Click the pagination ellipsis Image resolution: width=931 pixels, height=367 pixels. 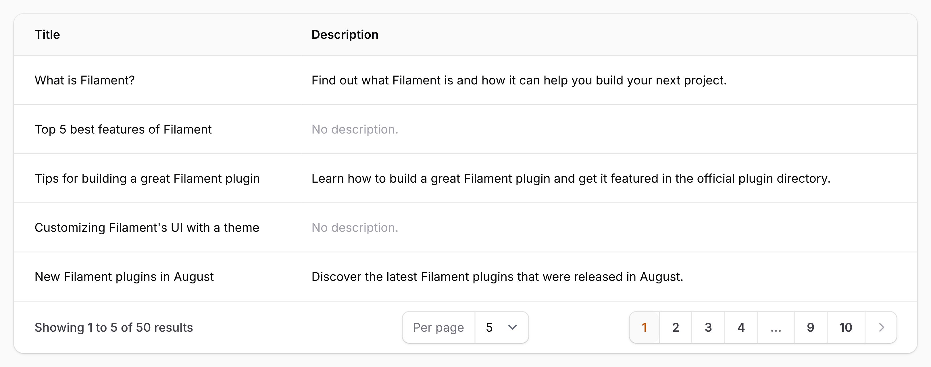click(x=776, y=327)
